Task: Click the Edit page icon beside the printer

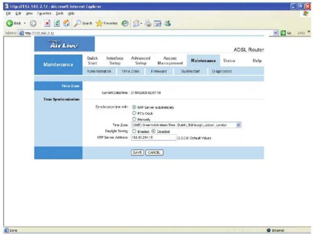Action: (157, 23)
